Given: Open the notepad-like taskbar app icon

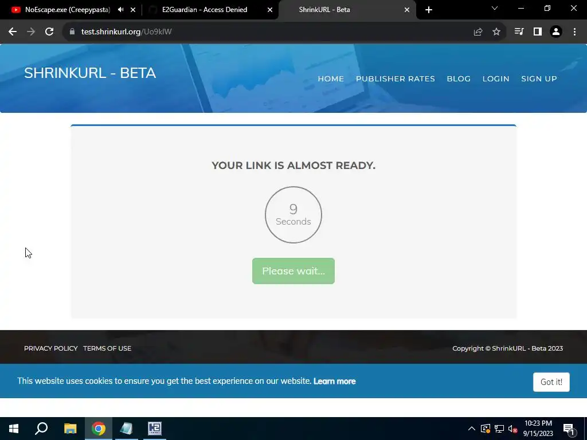Looking at the screenshot, I should (127, 429).
